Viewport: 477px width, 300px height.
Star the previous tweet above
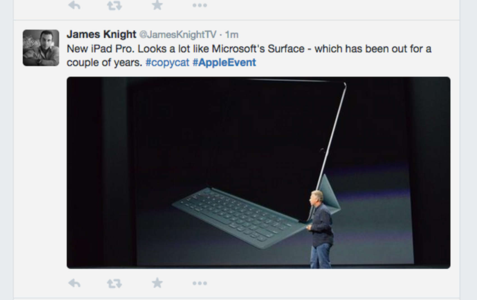(157, 5)
